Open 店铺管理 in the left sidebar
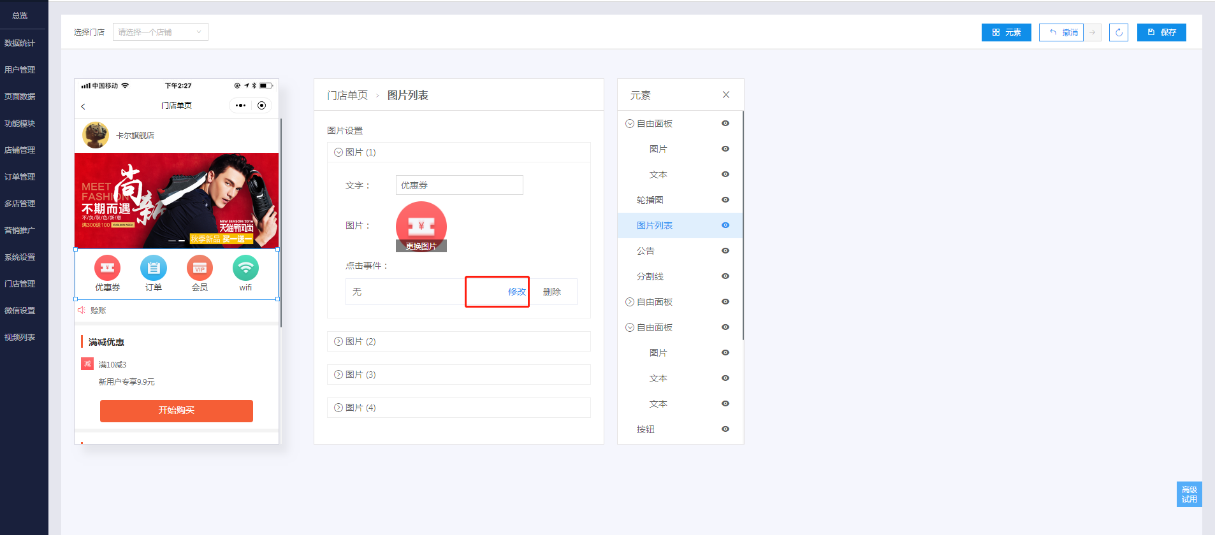Viewport: 1215px width, 535px height. 20,150
